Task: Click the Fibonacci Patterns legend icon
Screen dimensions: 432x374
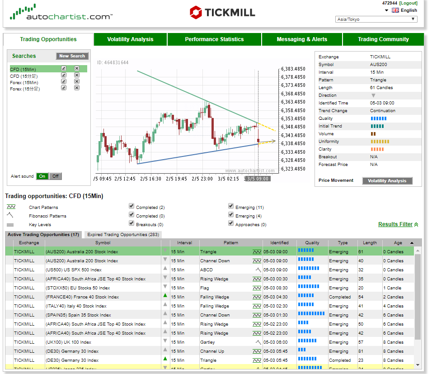Action: (10, 215)
